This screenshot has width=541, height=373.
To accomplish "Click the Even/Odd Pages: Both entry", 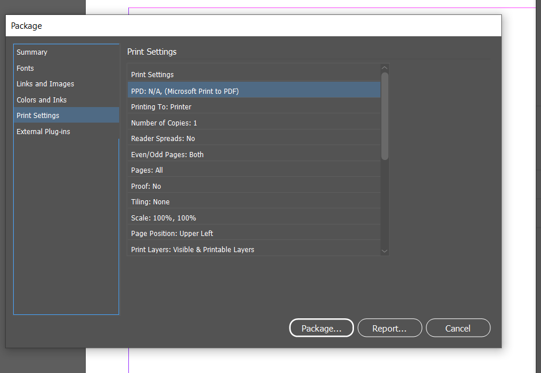I will [x=253, y=154].
